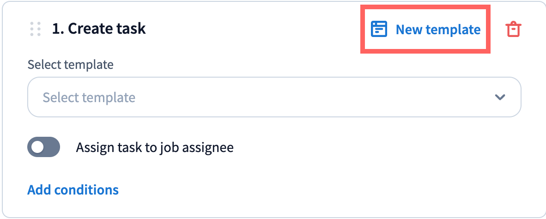The height and width of the screenshot is (219, 546).
Task: Open the Select template dropdown
Action: [274, 97]
